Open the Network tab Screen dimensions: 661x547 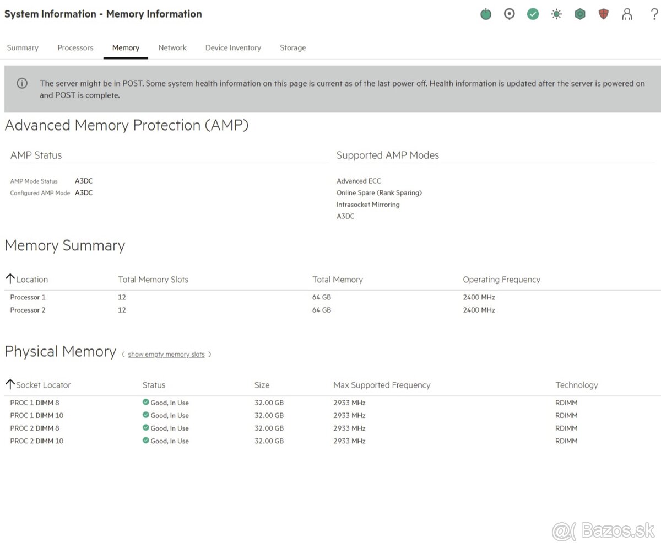pos(172,48)
